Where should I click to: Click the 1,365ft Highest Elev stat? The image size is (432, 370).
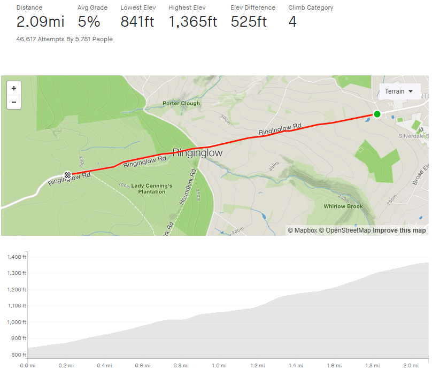(192, 22)
